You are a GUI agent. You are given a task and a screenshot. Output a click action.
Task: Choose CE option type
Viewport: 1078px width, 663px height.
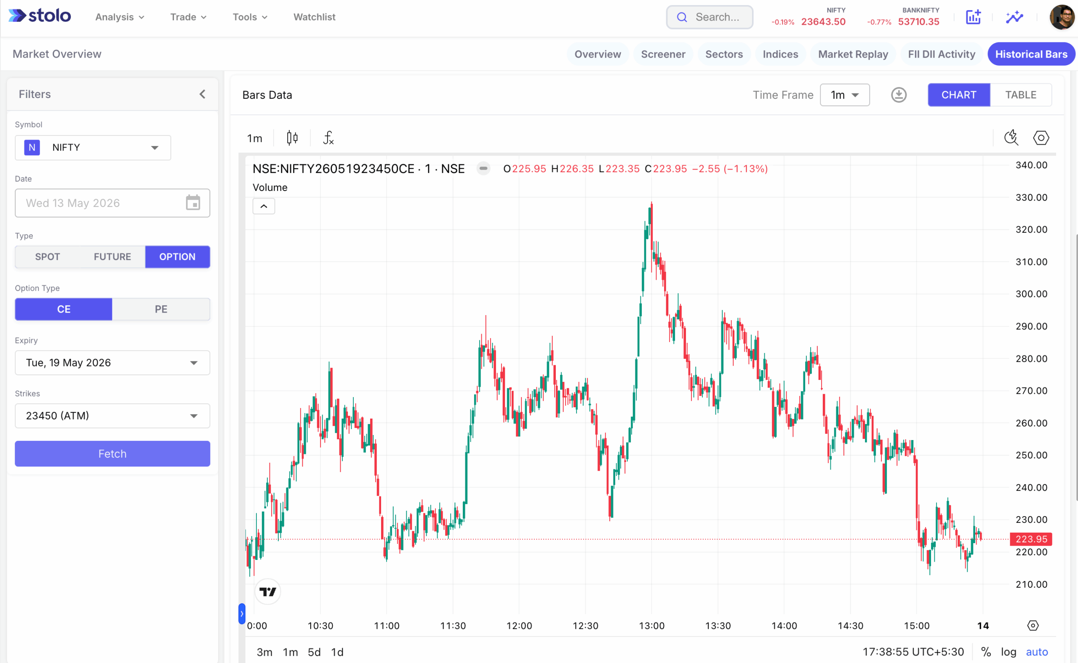click(x=64, y=309)
